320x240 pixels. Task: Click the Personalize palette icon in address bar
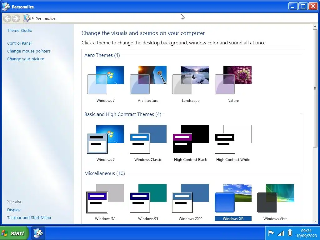pyautogui.click(x=27, y=18)
